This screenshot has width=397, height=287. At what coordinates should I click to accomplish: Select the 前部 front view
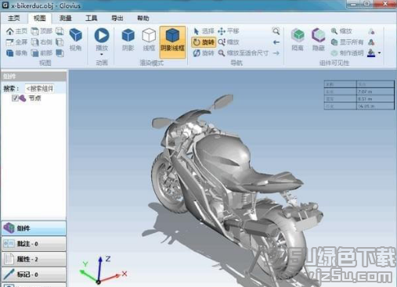(x=42, y=53)
